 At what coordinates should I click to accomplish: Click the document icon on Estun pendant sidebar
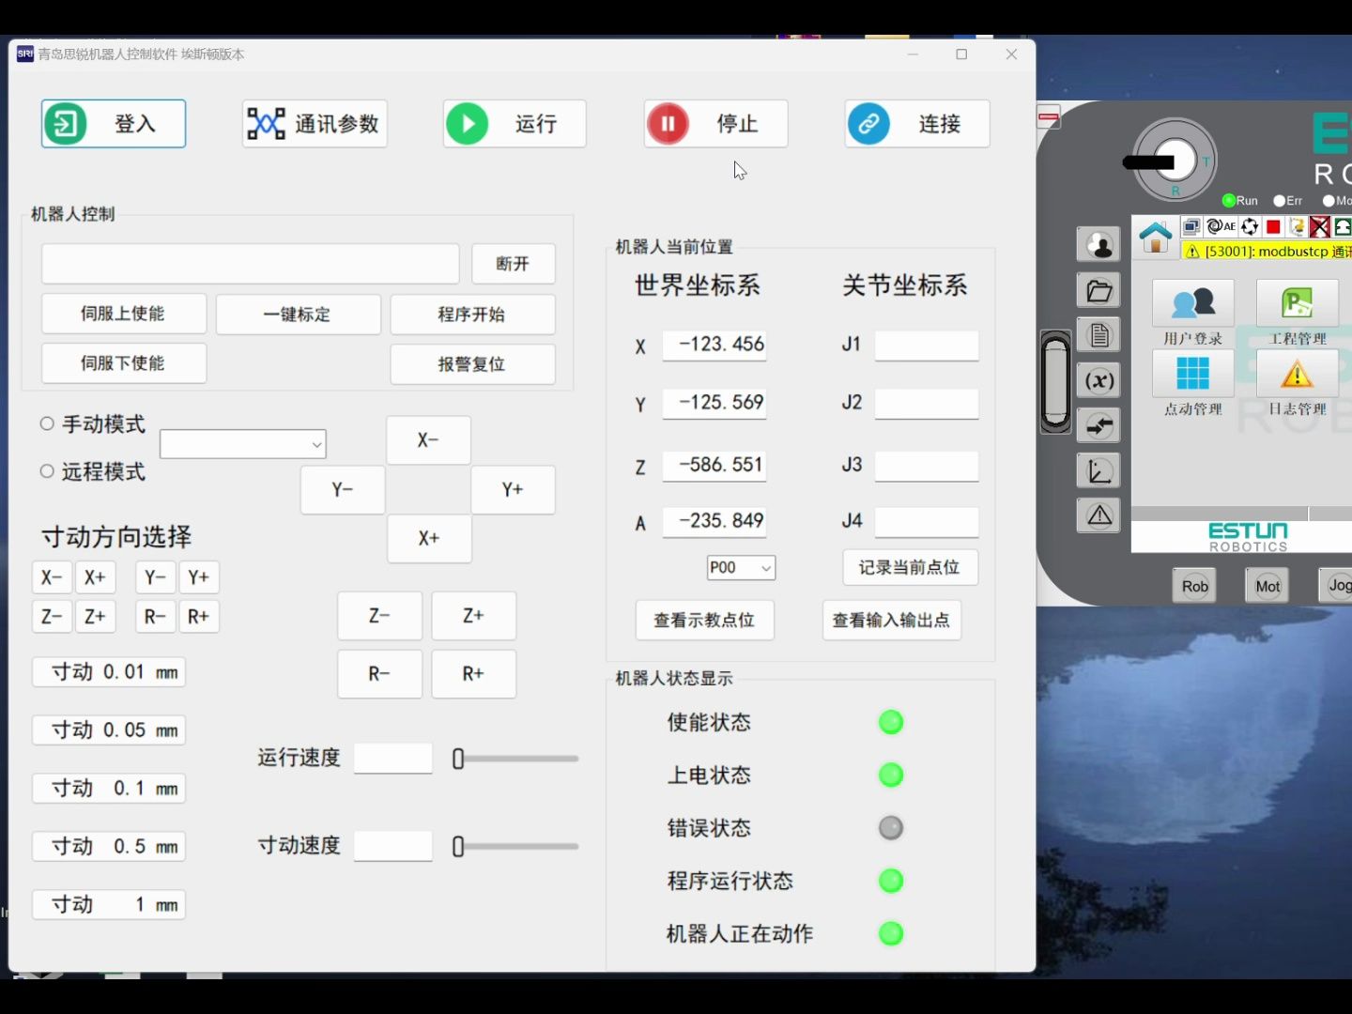1098,335
